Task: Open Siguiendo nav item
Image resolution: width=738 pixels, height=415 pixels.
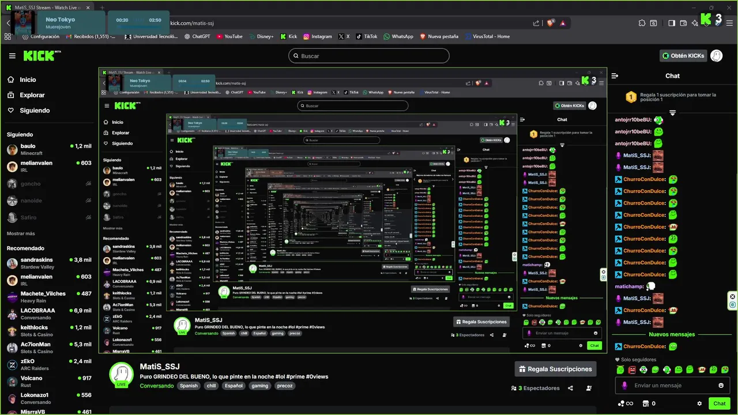Action: point(35,110)
